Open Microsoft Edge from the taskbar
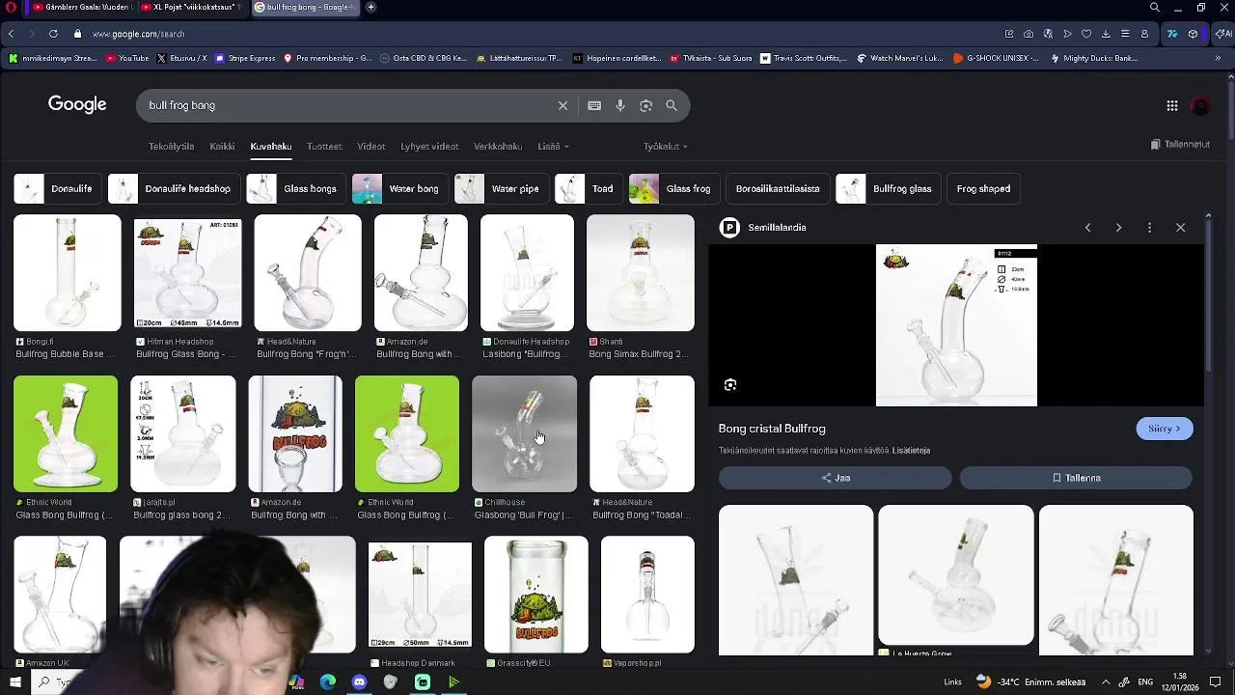 click(x=328, y=682)
